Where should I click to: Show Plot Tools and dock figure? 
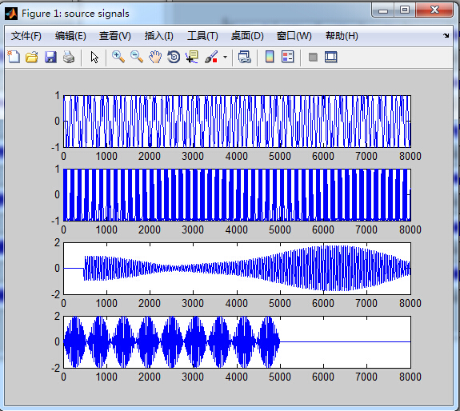click(331, 57)
